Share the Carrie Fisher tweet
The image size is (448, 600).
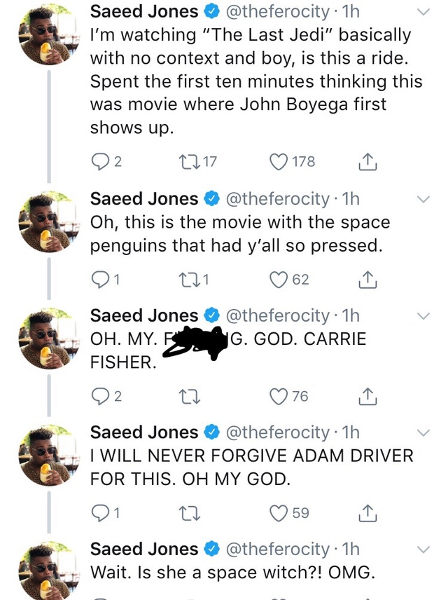pos(367,396)
